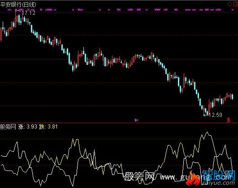Click the blue-red double arrow marker
Viewport: 238px width, 188px height.
click(137, 120)
